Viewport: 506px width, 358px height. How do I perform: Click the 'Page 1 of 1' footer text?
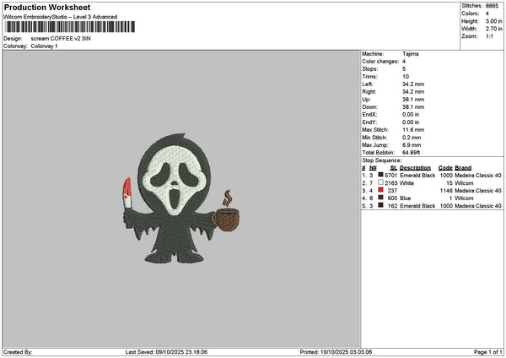(488, 352)
